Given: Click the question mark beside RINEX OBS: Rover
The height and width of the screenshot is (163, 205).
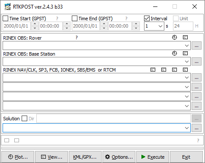Looking at the screenshot, I should coord(77,38).
